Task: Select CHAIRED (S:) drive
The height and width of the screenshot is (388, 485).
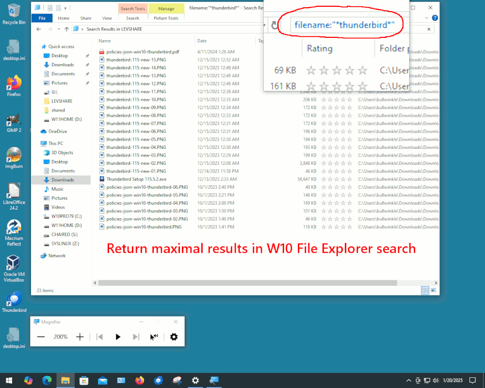Action: pyautogui.click(x=65, y=235)
